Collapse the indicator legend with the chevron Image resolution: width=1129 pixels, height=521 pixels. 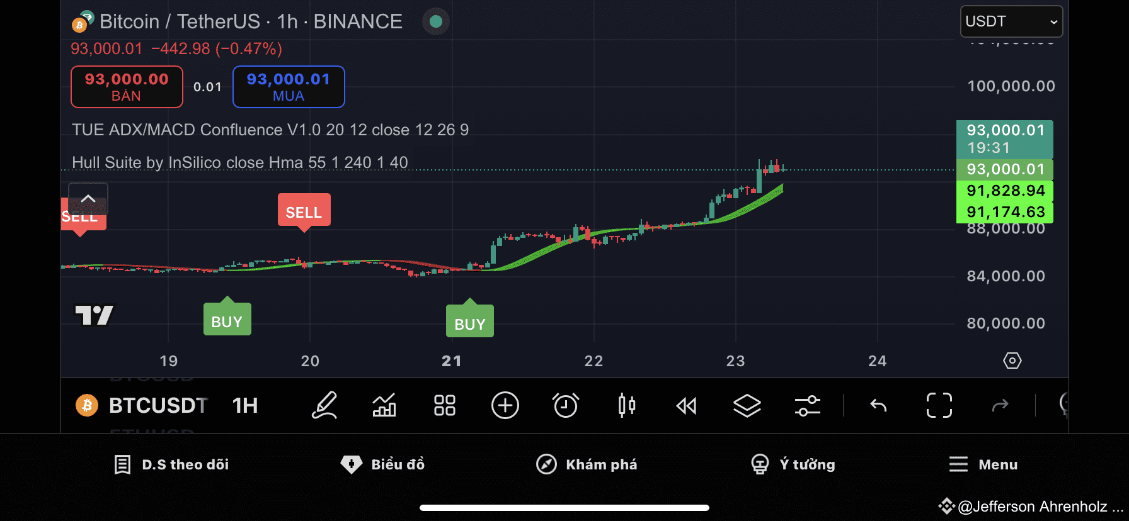coord(88,198)
